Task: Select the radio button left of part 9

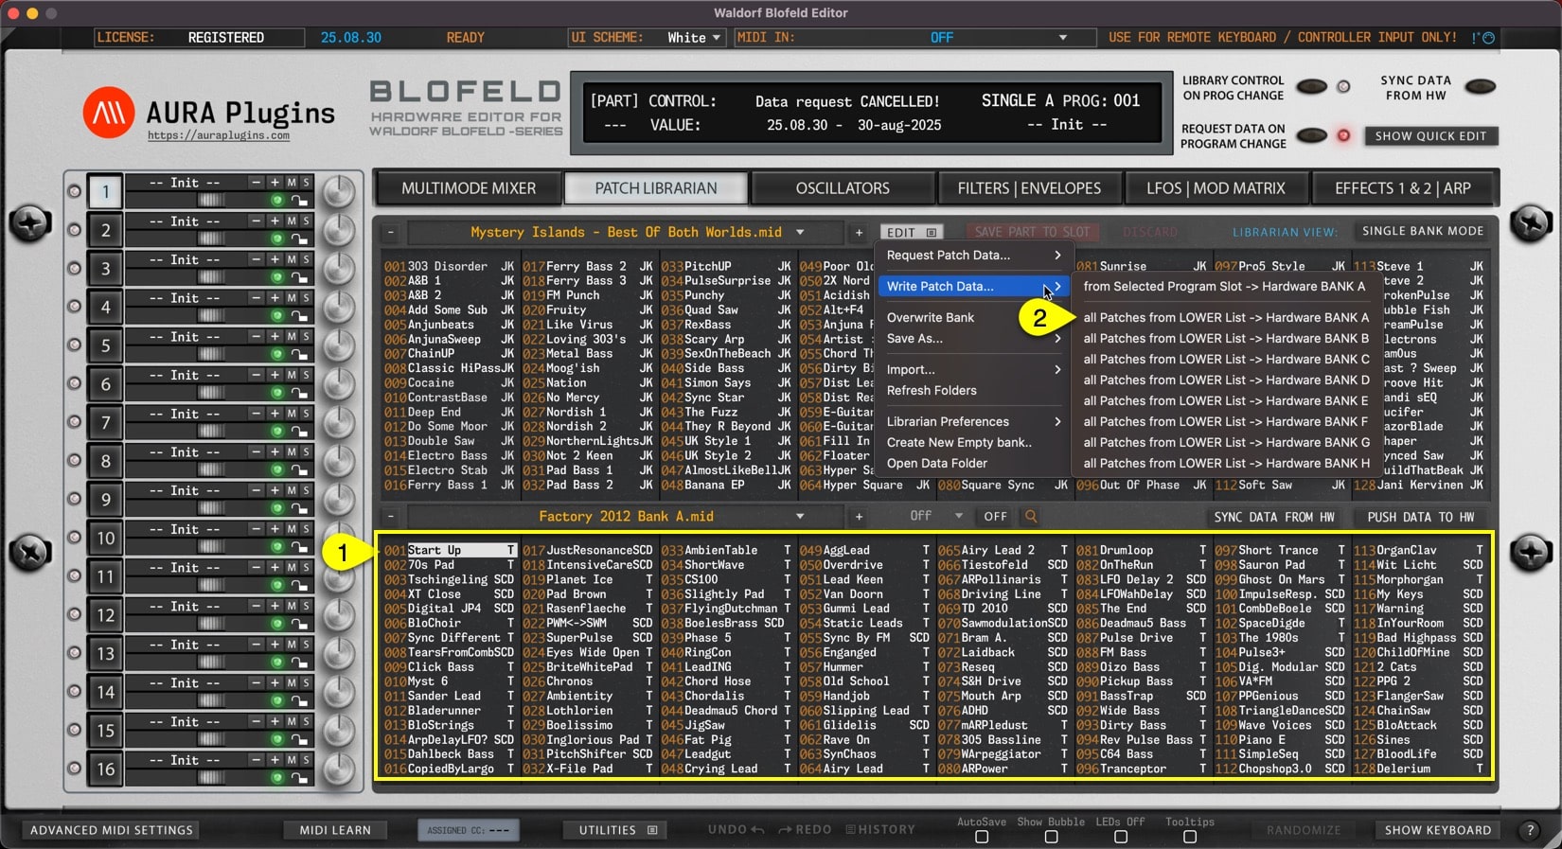Action: 74,499
